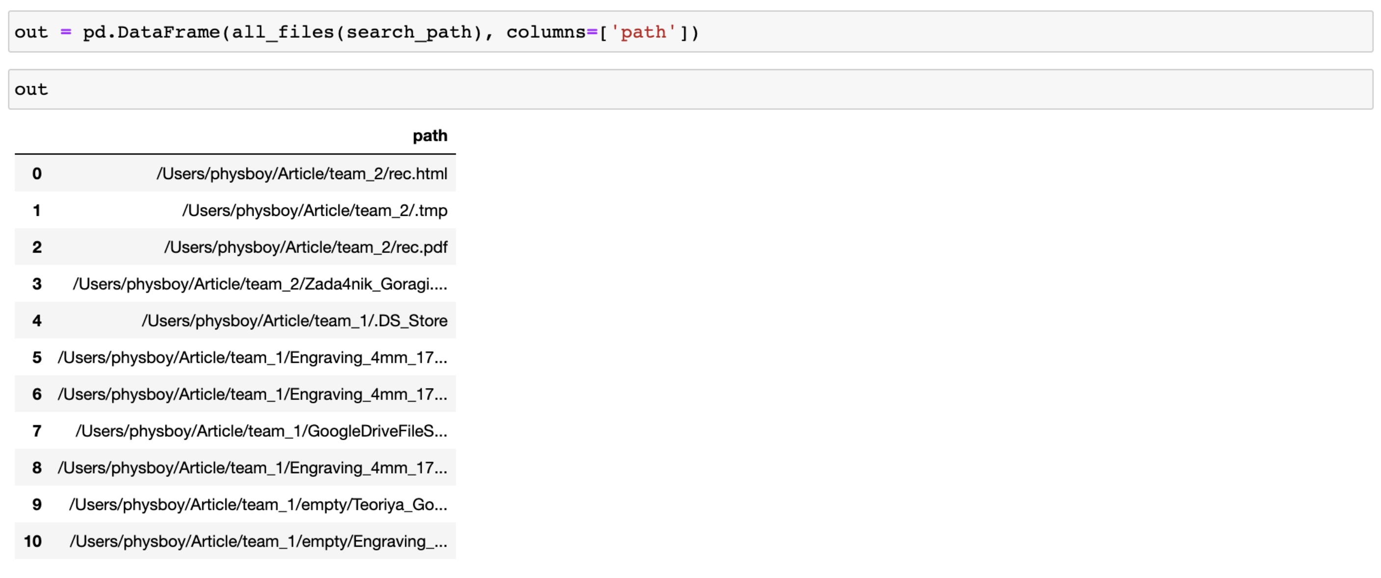Select row 1 .tmp path cell
The image size is (1381, 578).
point(314,210)
